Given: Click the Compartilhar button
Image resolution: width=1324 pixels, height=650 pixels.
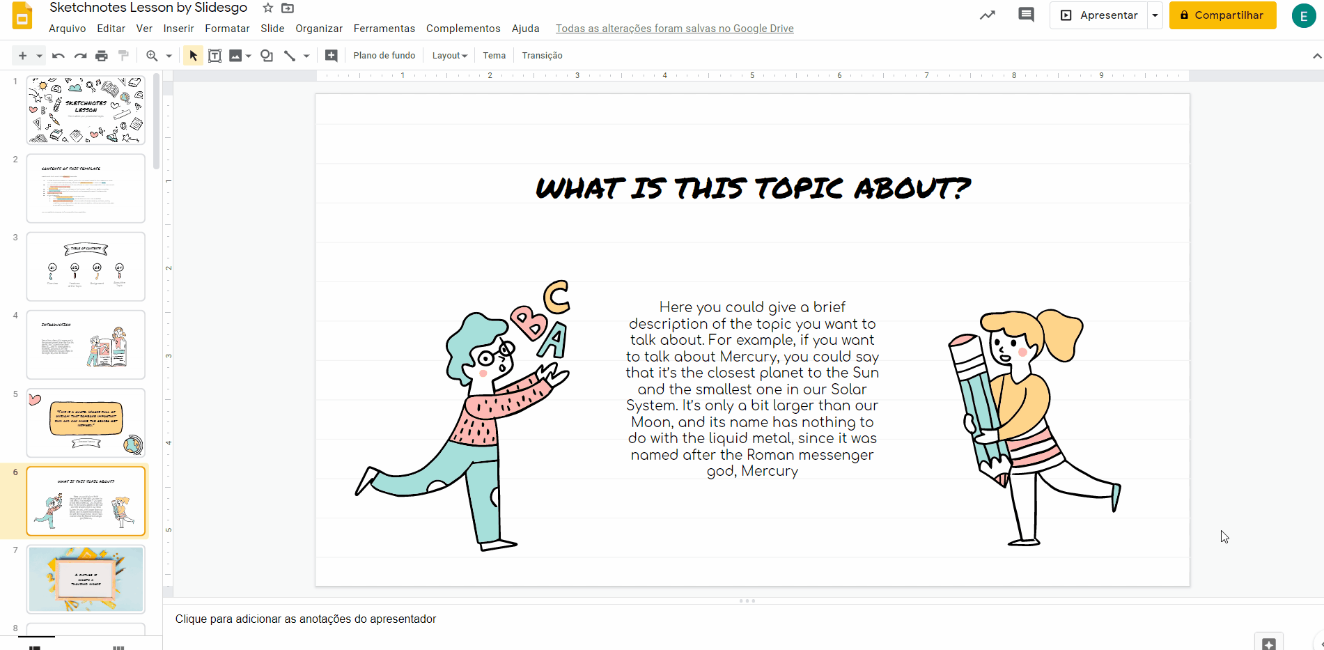Looking at the screenshot, I should coord(1222,15).
